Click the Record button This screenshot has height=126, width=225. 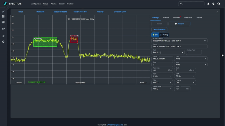(179, 24)
